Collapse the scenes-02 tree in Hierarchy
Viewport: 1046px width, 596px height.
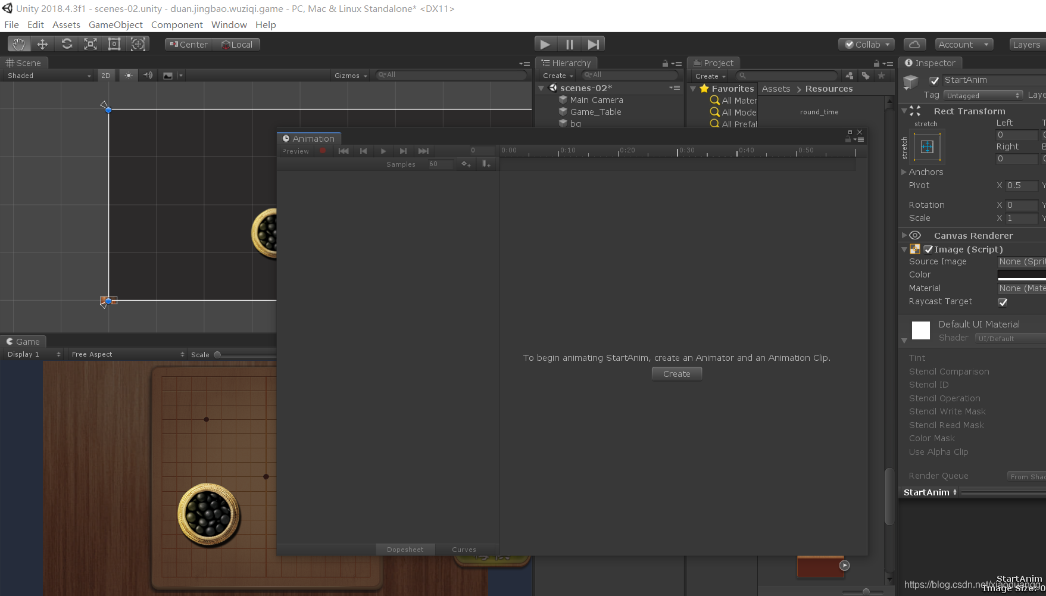(x=541, y=88)
